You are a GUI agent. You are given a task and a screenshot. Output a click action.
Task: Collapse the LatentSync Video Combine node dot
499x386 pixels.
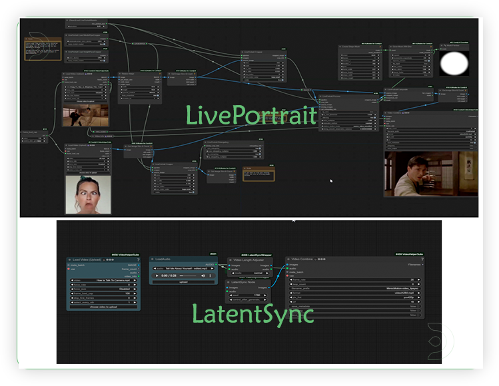288,259
